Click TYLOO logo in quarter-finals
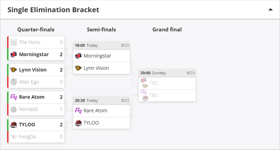The width and height of the screenshot is (280, 150). (14, 125)
